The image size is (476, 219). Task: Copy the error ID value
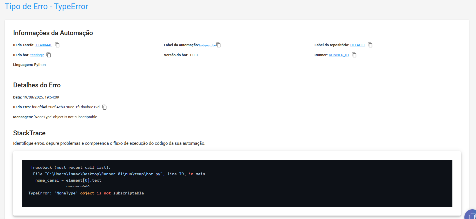click(x=105, y=107)
